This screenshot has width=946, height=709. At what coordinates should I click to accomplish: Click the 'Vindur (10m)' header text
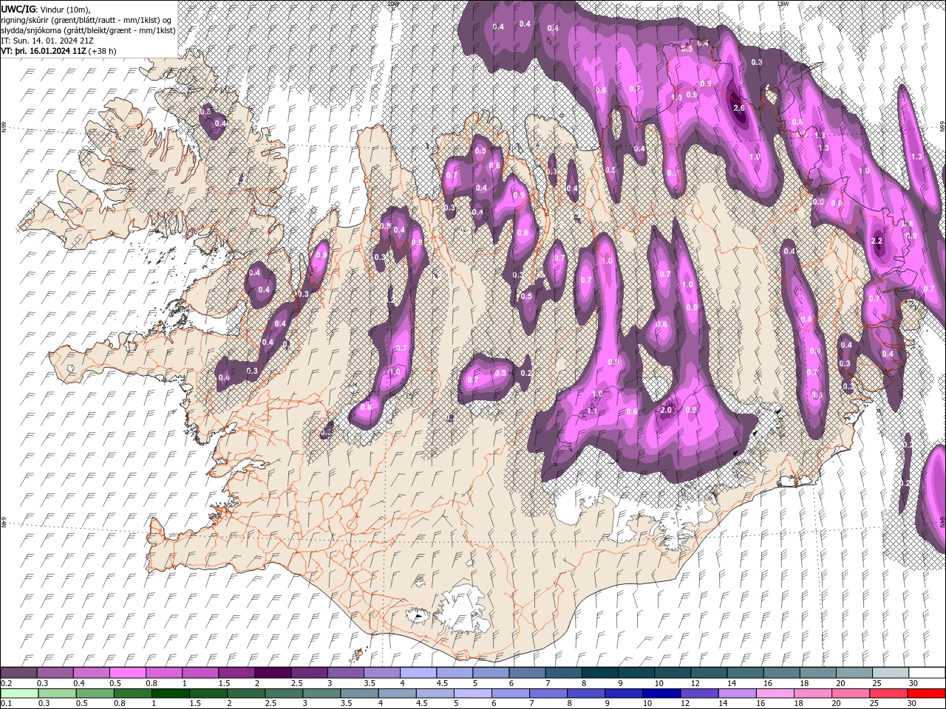click(x=63, y=9)
